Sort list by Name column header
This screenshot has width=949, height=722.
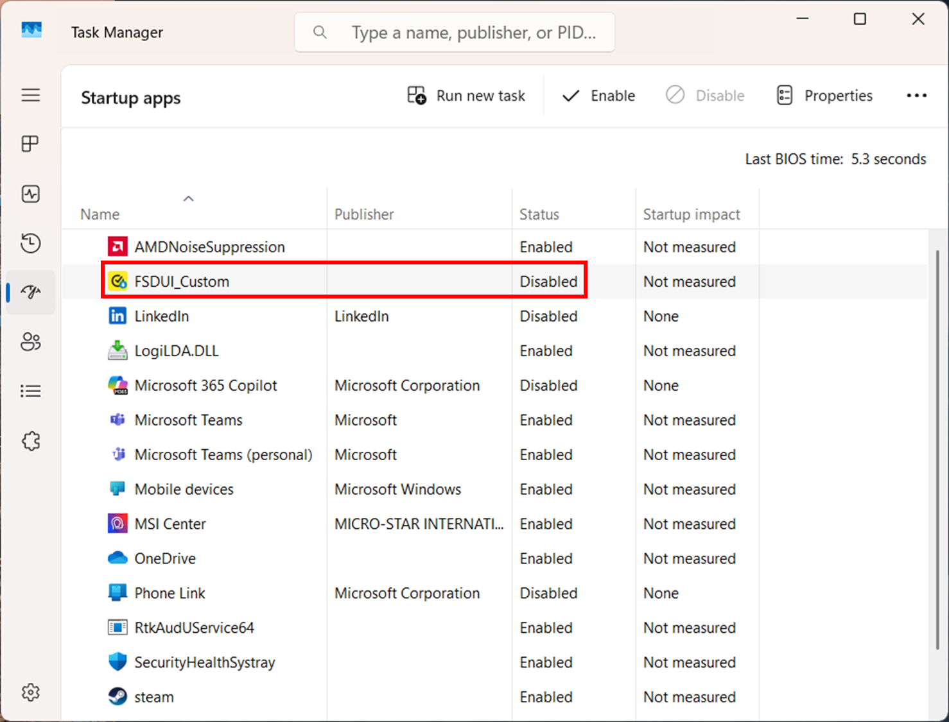(x=100, y=214)
